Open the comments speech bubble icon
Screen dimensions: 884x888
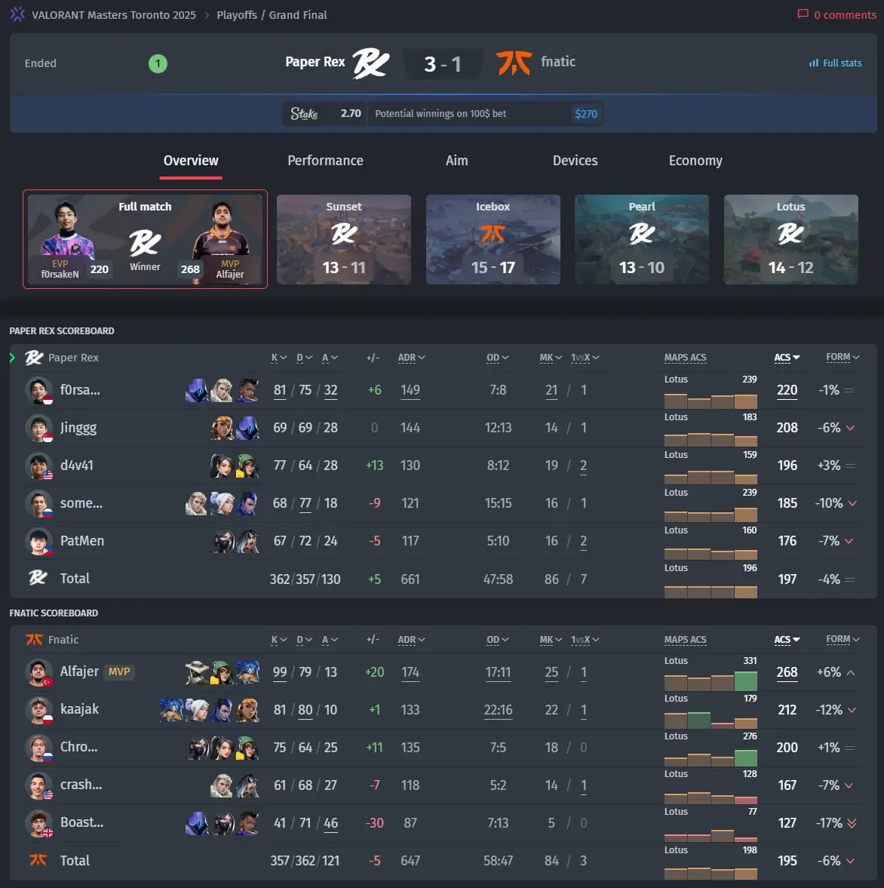point(803,14)
